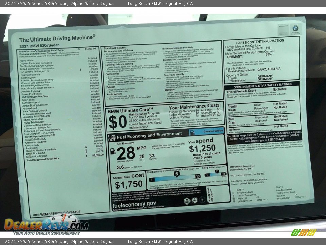Click the 'Adaptive Full LED Lights' row

(x=37, y=117)
